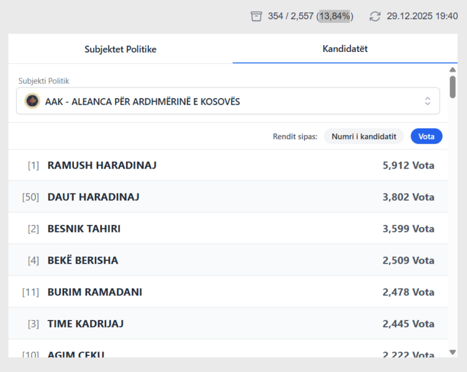Select the Kandidatët tab
Viewport: 467px width, 372px height.
click(x=345, y=48)
